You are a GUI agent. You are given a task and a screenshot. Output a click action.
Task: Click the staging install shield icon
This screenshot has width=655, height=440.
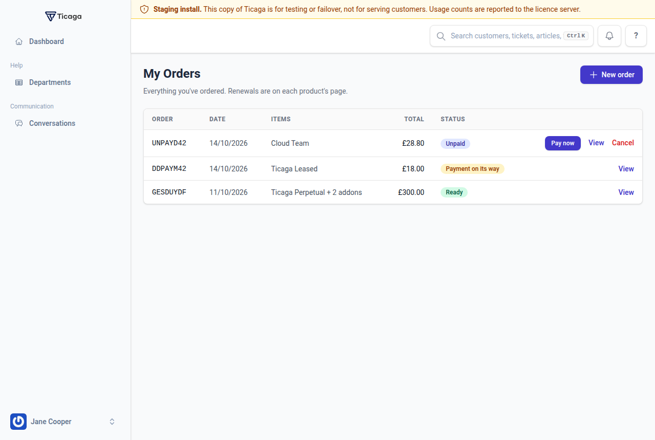(x=144, y=9)
